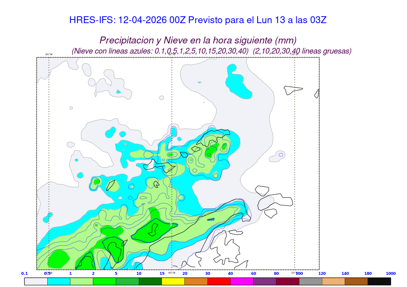Click the HRES-IFS forecast title text

point(198,20)
